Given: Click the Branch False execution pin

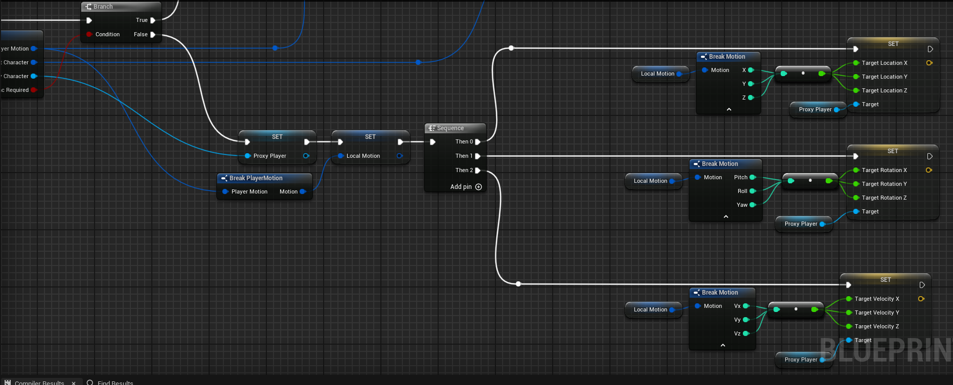Looking at the screenshot, I should 152,35.
